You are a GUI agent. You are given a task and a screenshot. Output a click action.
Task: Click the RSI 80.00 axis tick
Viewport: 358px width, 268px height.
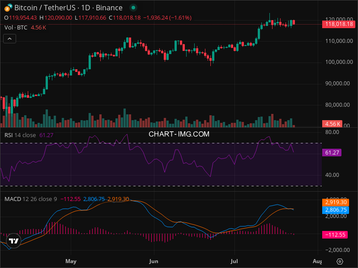pyautogui.click(x=332, y=132)
